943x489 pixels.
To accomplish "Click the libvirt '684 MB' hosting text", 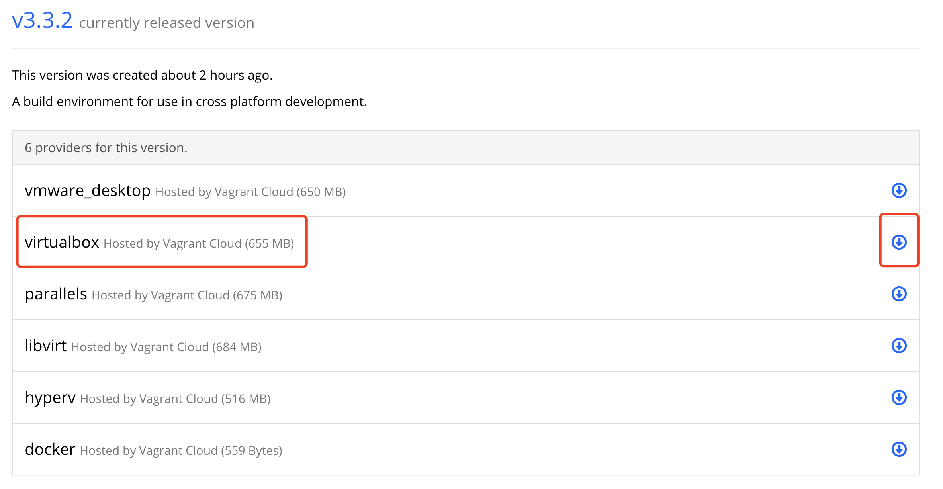I will tap(166, 347).
